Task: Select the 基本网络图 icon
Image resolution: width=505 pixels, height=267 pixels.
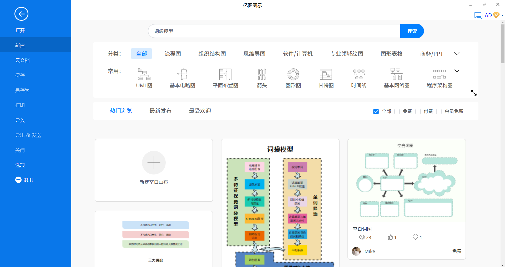Action: click(x=396, y=74)
